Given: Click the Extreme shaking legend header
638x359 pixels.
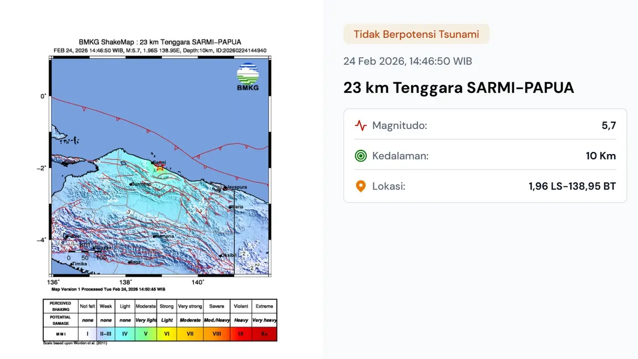Looking at the screenshot, I should point(264,306).
